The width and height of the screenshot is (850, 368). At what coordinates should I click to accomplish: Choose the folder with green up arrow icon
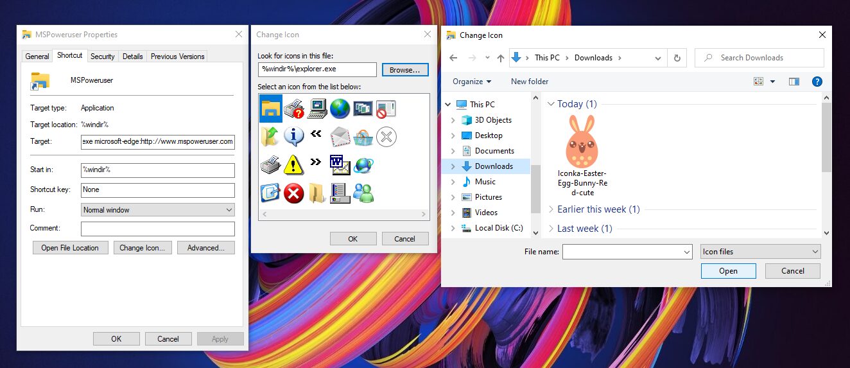(271, 137)
